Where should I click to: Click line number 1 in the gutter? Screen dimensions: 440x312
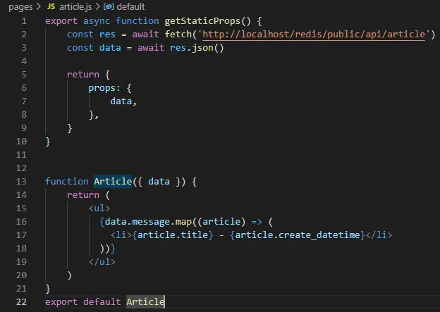(x=24, y=21)
